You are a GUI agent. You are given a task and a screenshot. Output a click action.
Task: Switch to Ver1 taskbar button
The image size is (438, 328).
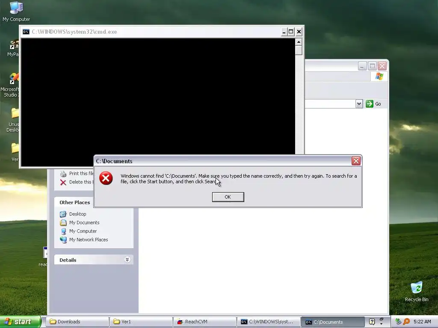point(141,322)
